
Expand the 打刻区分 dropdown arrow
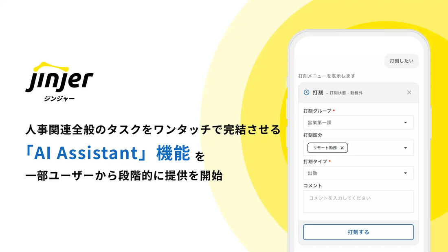tap(405, 148)
